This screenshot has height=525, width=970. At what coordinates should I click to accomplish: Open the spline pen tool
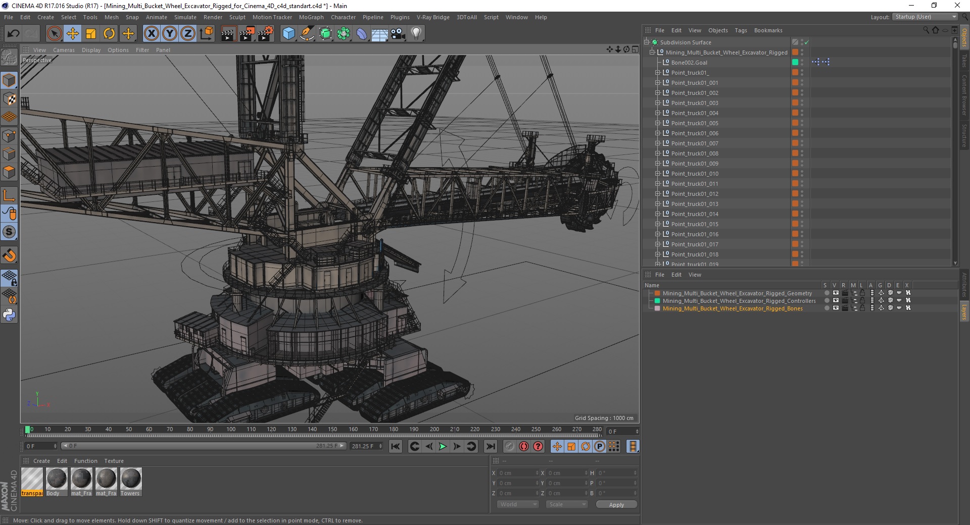tap(307, 34)
